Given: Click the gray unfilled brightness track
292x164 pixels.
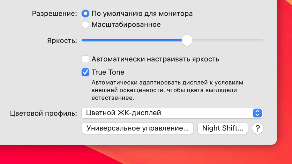Looking at the screenshot, I should click(x=228, y=40).
